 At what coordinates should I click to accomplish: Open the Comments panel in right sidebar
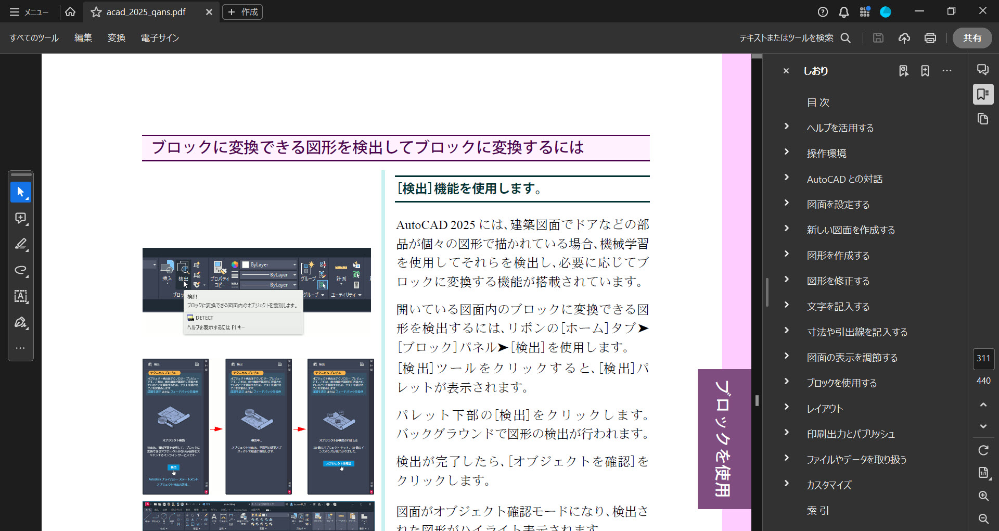coord(983,69)
